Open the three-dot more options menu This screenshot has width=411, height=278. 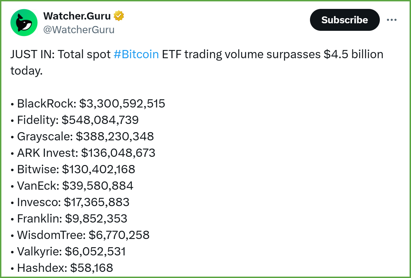[x=391, y=20]
